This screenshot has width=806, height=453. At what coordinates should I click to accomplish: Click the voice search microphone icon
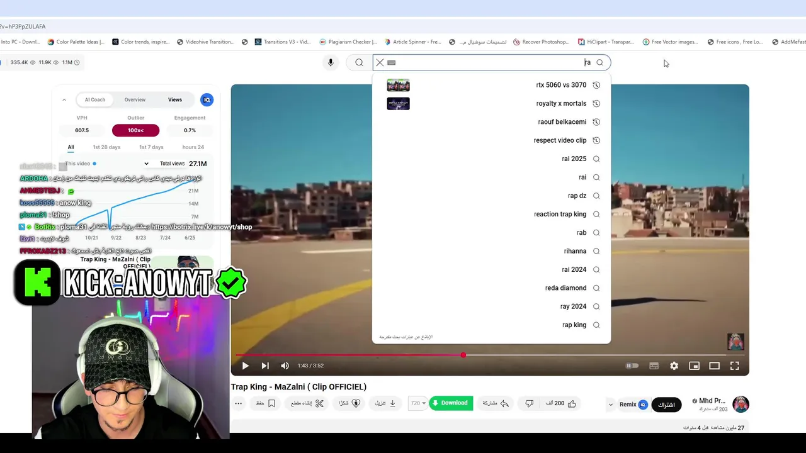(x=331, y=62)
